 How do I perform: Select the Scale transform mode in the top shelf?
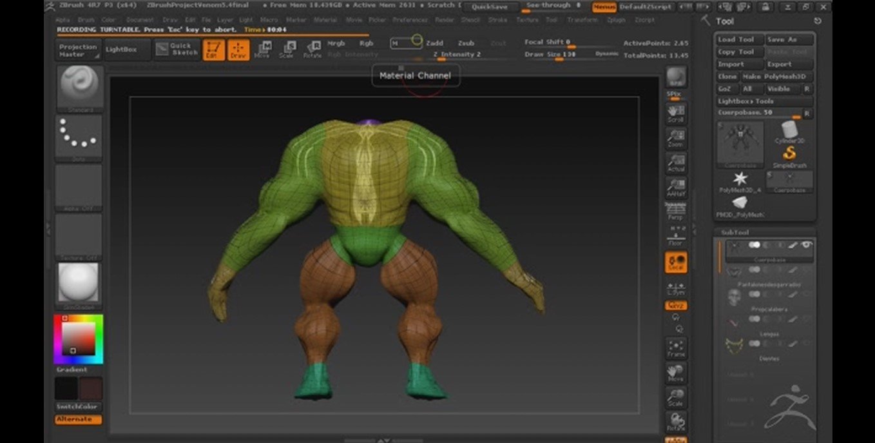[287, 50]
